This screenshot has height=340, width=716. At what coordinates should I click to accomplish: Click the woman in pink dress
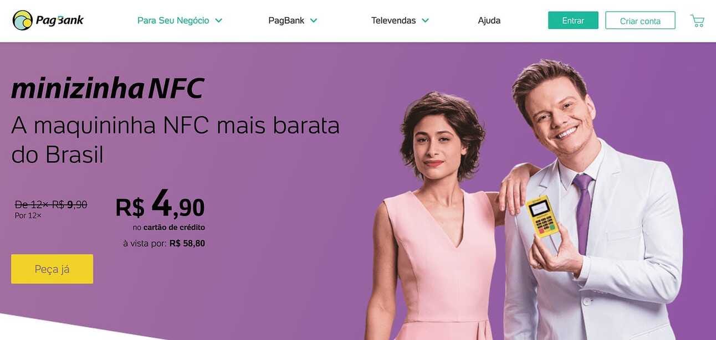coord(438,221)
